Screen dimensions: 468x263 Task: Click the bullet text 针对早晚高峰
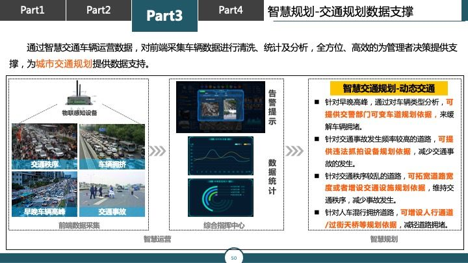(346, 103)
